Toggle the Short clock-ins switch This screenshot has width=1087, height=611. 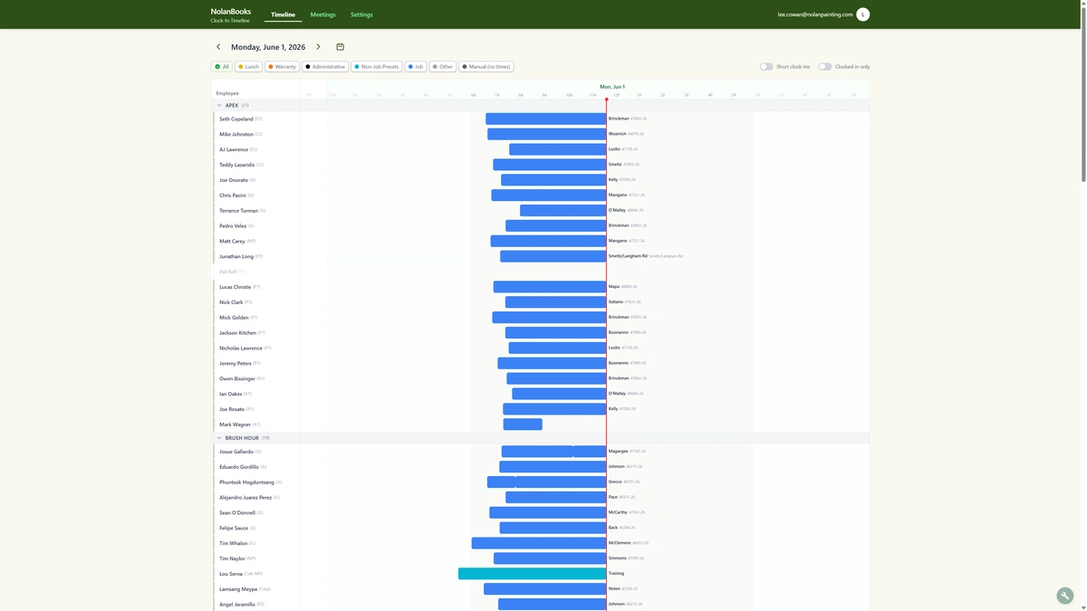click(766, 66)
